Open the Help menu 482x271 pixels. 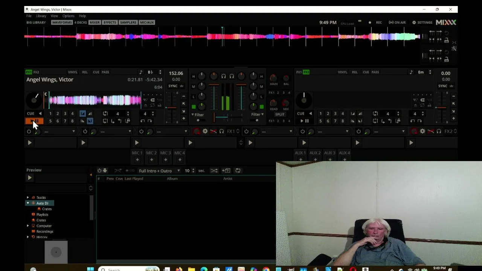click(82, 16)
